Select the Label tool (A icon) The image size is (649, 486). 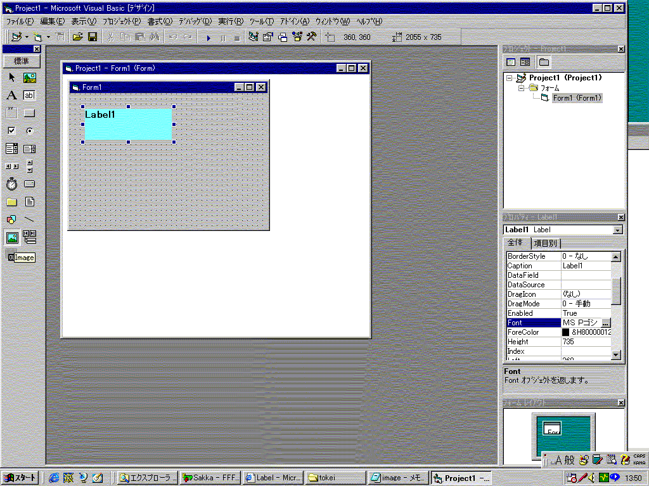[x=11, y=96]
